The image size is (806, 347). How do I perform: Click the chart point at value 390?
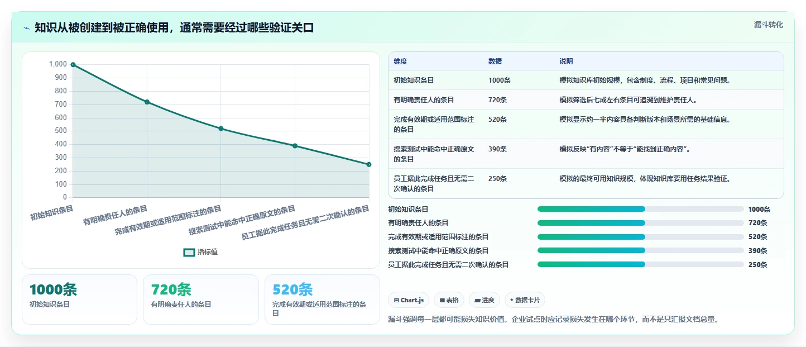tap(295, 146)
